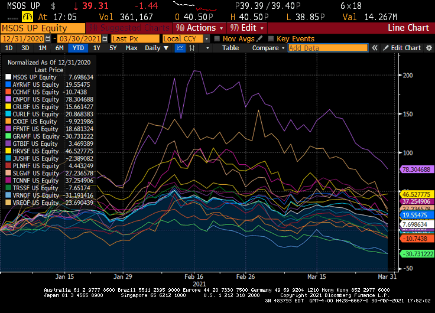Click the MSOS UP Equity security field
435x313 pixels.
(43, 28)
